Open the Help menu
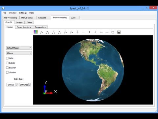Image resolution: width=158 pixels, height=119 pixels. 32,13
